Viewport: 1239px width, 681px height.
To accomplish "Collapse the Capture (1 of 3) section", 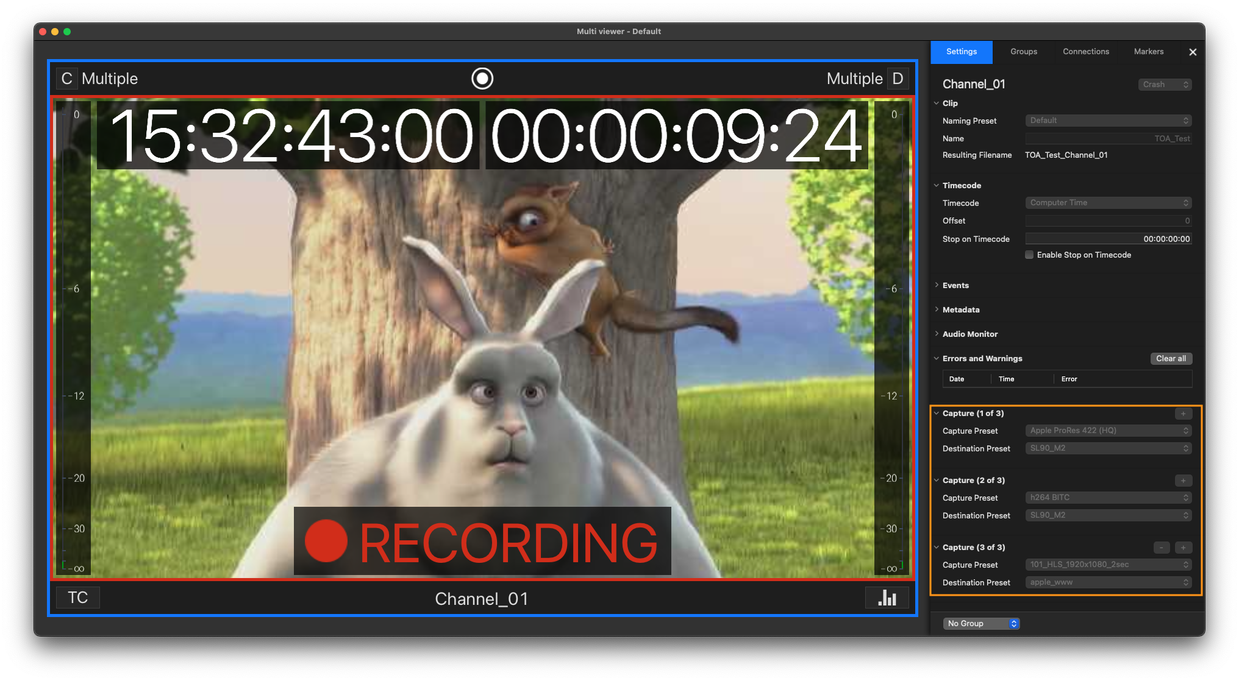I will coord(937,413).
